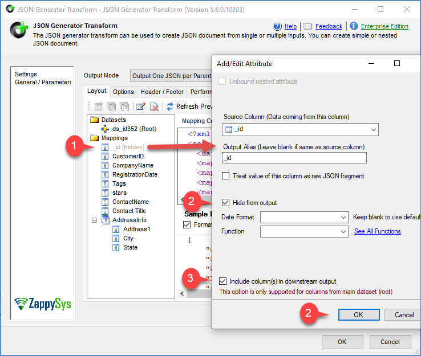Click the icon beside RegistrationDate mapping

(x=105, y=174)
